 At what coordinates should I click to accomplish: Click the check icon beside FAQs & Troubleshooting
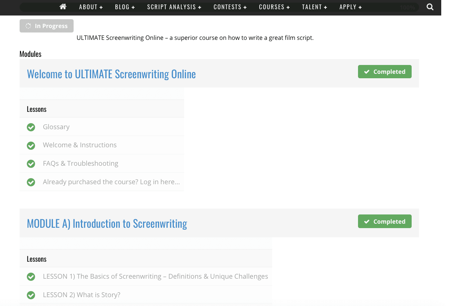(x=31, y=164)
